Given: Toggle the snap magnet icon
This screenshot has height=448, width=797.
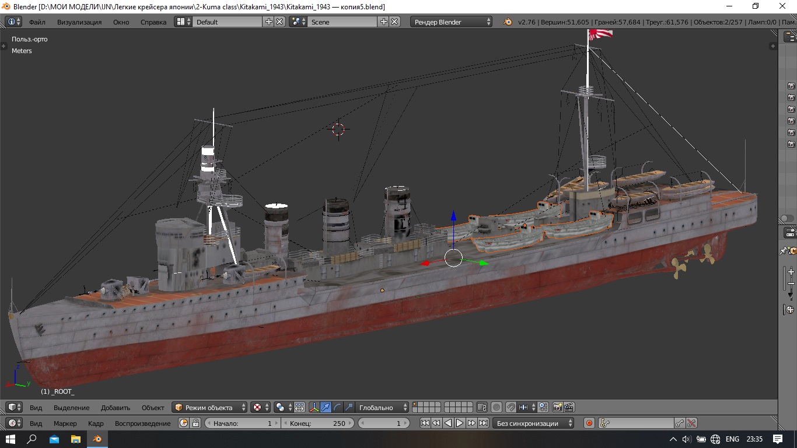Looking at the screenshot, I should click(x=511, y=407).
